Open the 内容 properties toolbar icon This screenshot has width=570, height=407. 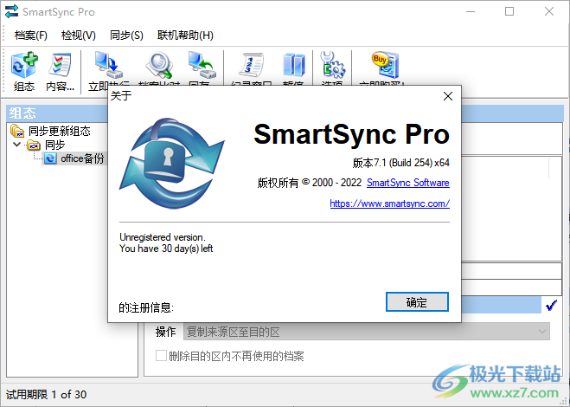pyautogui.click(x=60, y=65)
